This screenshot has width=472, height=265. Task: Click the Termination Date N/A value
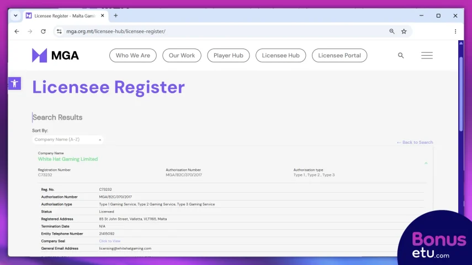[x=102, y=226]
